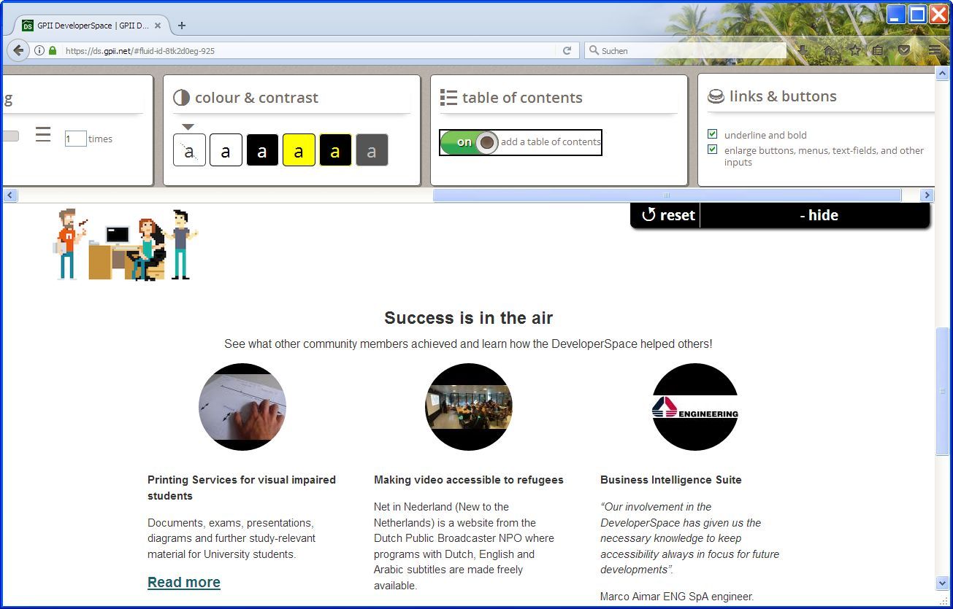Click 'Making video accessible to refugees' title
The height and width of the screenshot is (609, 953).
pos(469,480)
